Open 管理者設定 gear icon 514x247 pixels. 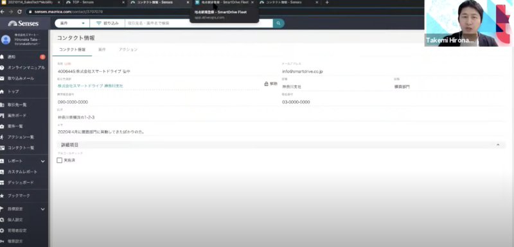tap(2, 230)
